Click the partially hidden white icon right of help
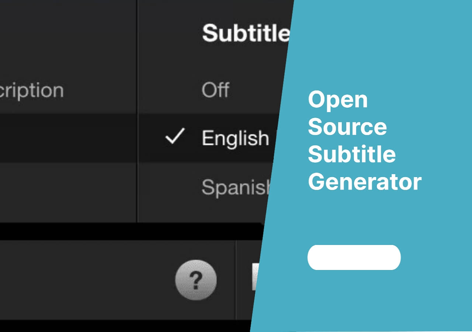472x332 pixels. click(x=255, y=277)
